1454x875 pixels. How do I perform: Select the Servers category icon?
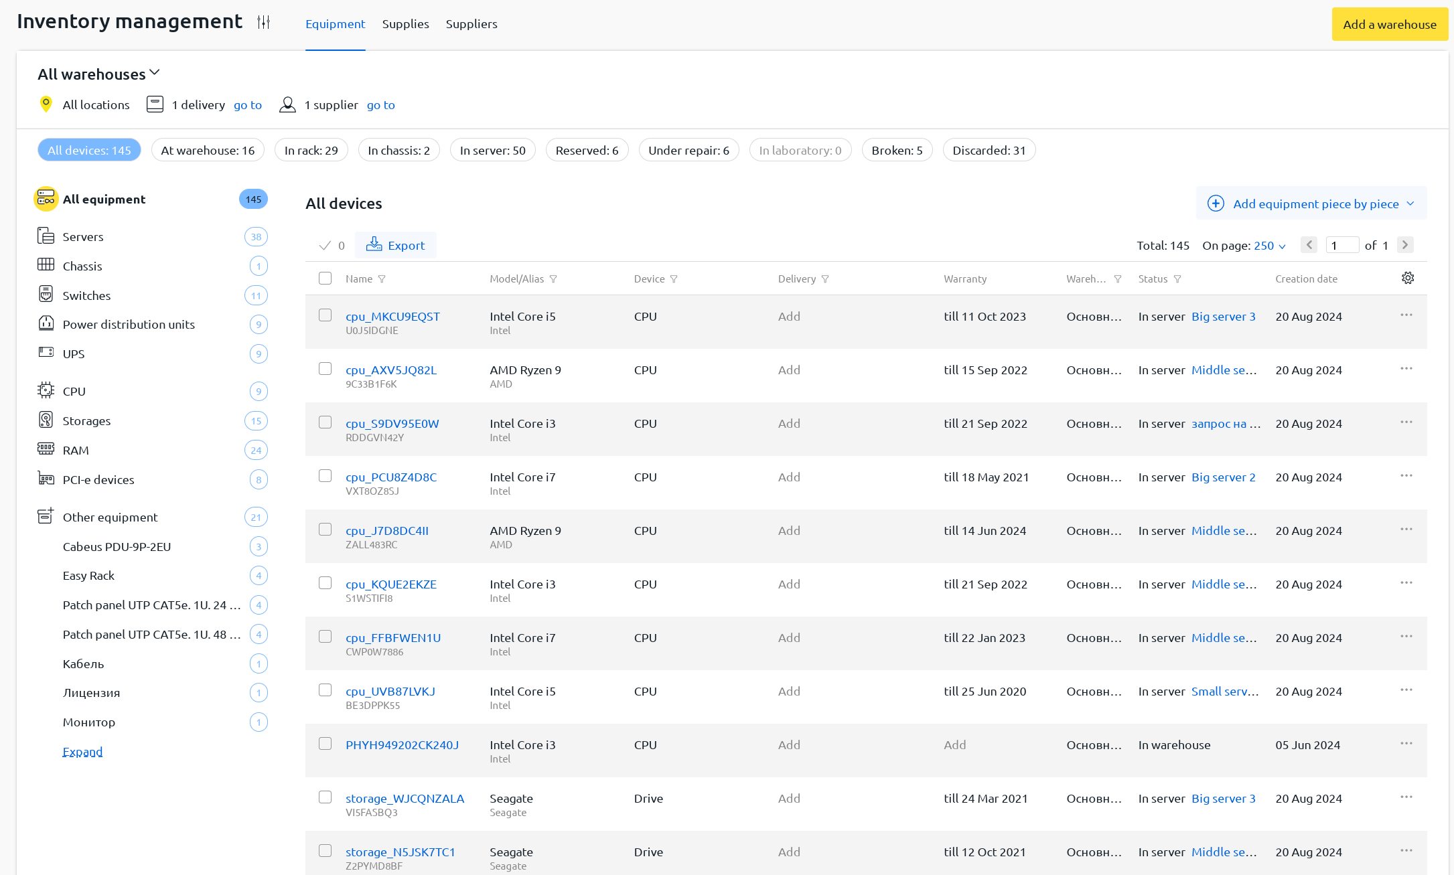coord(46,236)
